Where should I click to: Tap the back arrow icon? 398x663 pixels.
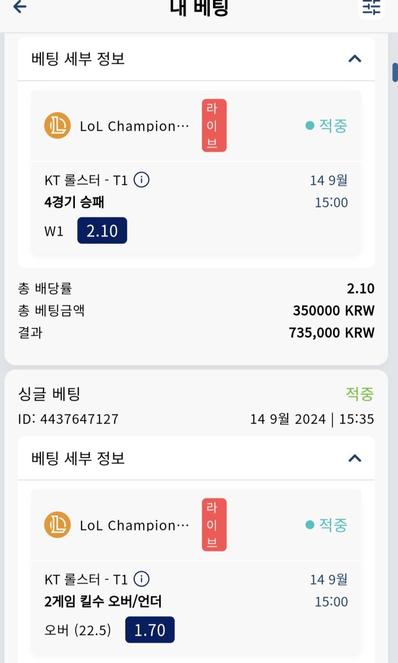tap(20, 7)
